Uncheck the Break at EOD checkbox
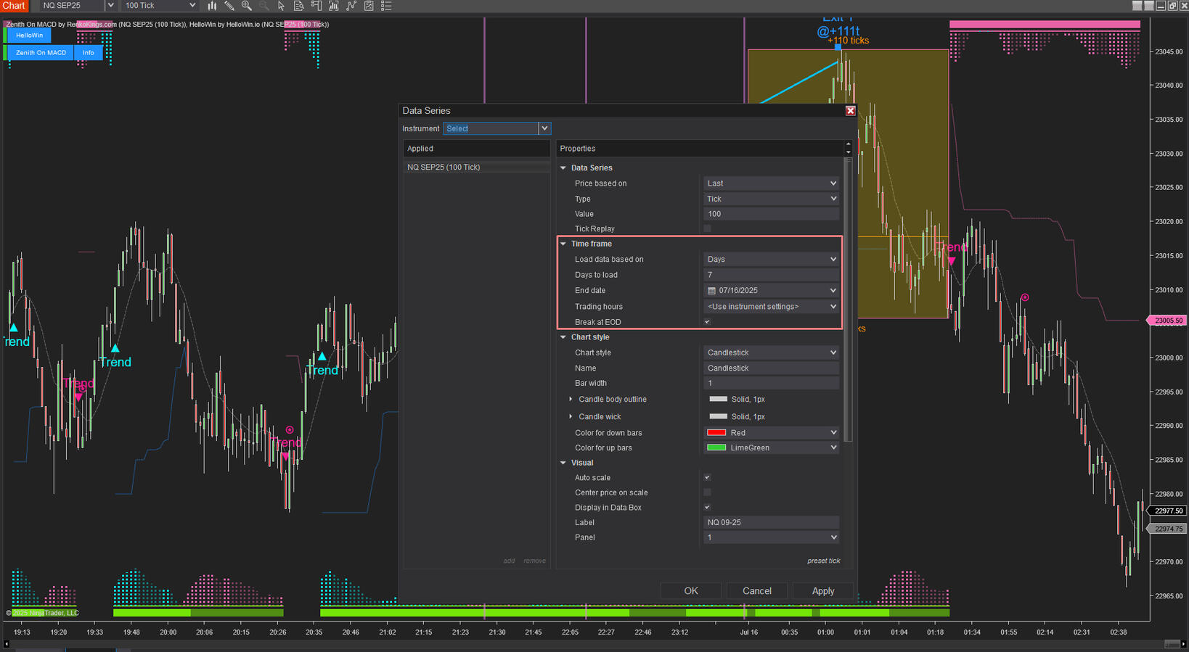Screen dimensions: 1189x652 (x=707, y=322)
